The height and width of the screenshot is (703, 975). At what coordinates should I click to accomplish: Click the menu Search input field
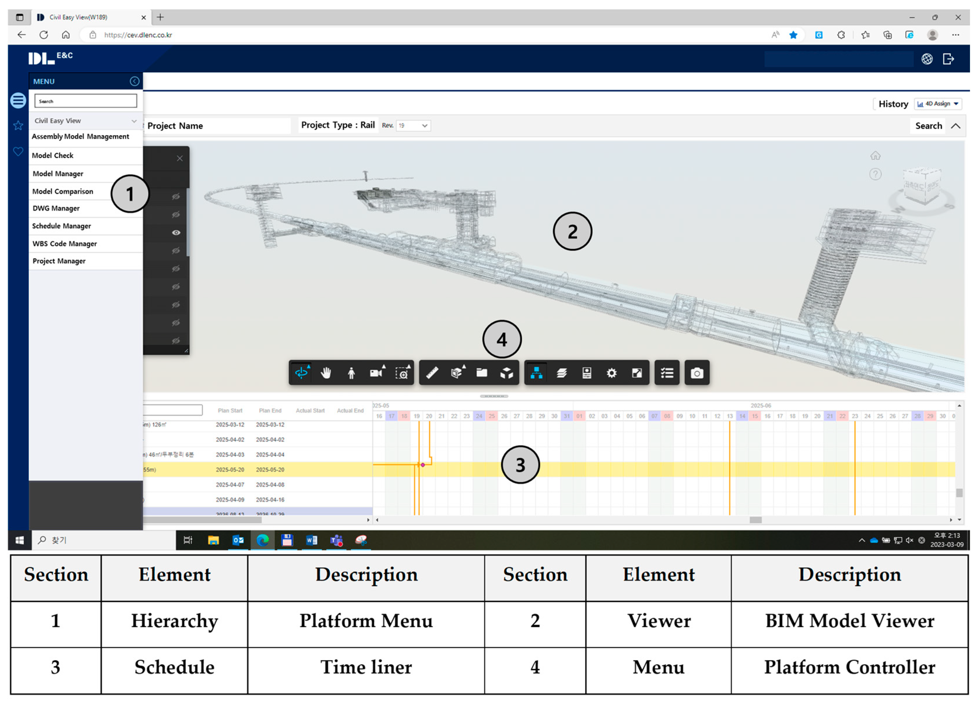[85, 101]
